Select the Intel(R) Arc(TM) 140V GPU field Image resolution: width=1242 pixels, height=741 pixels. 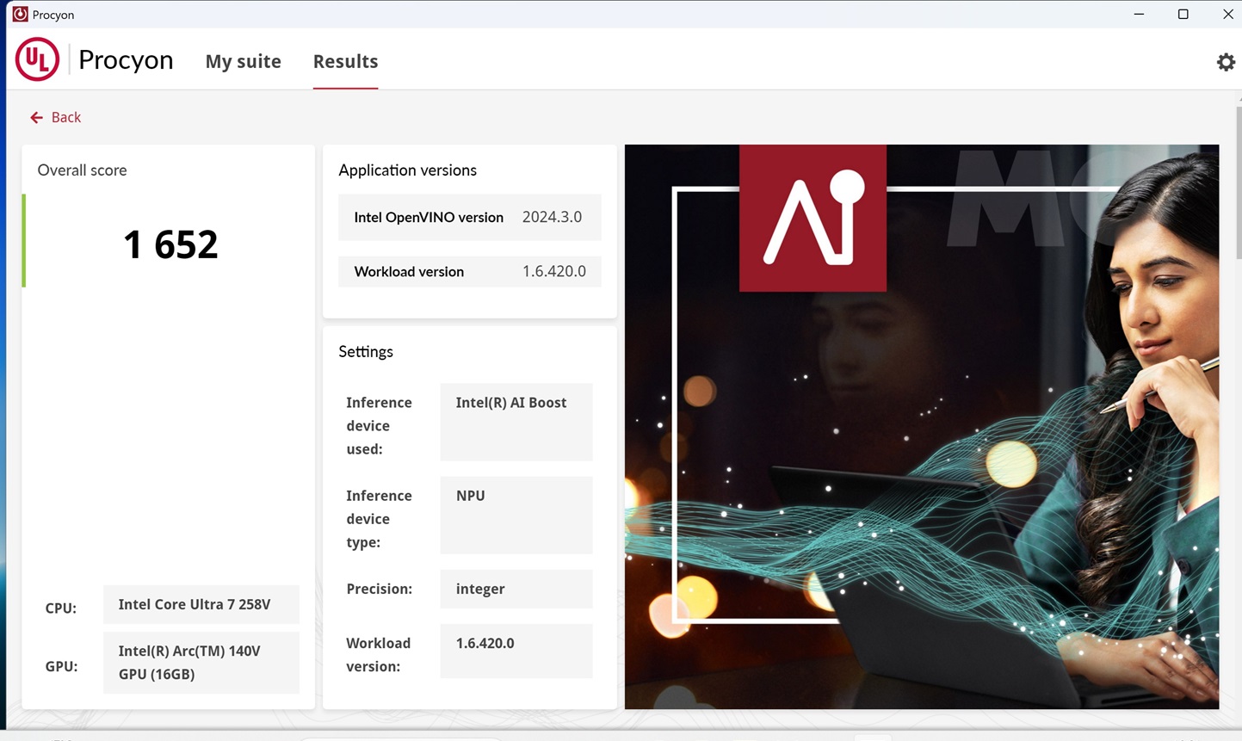tap(201, 663)
